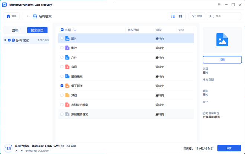Sort by name using the sort arrows
245x154 pixels.
pos(74,30)
